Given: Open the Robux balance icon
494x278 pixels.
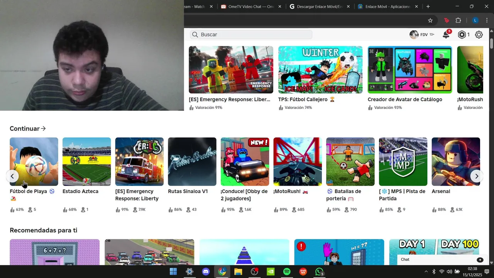Looking at the screenshot, I should coord(462,35).
